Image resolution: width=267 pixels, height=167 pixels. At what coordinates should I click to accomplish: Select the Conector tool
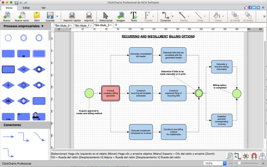pos(166,16)
